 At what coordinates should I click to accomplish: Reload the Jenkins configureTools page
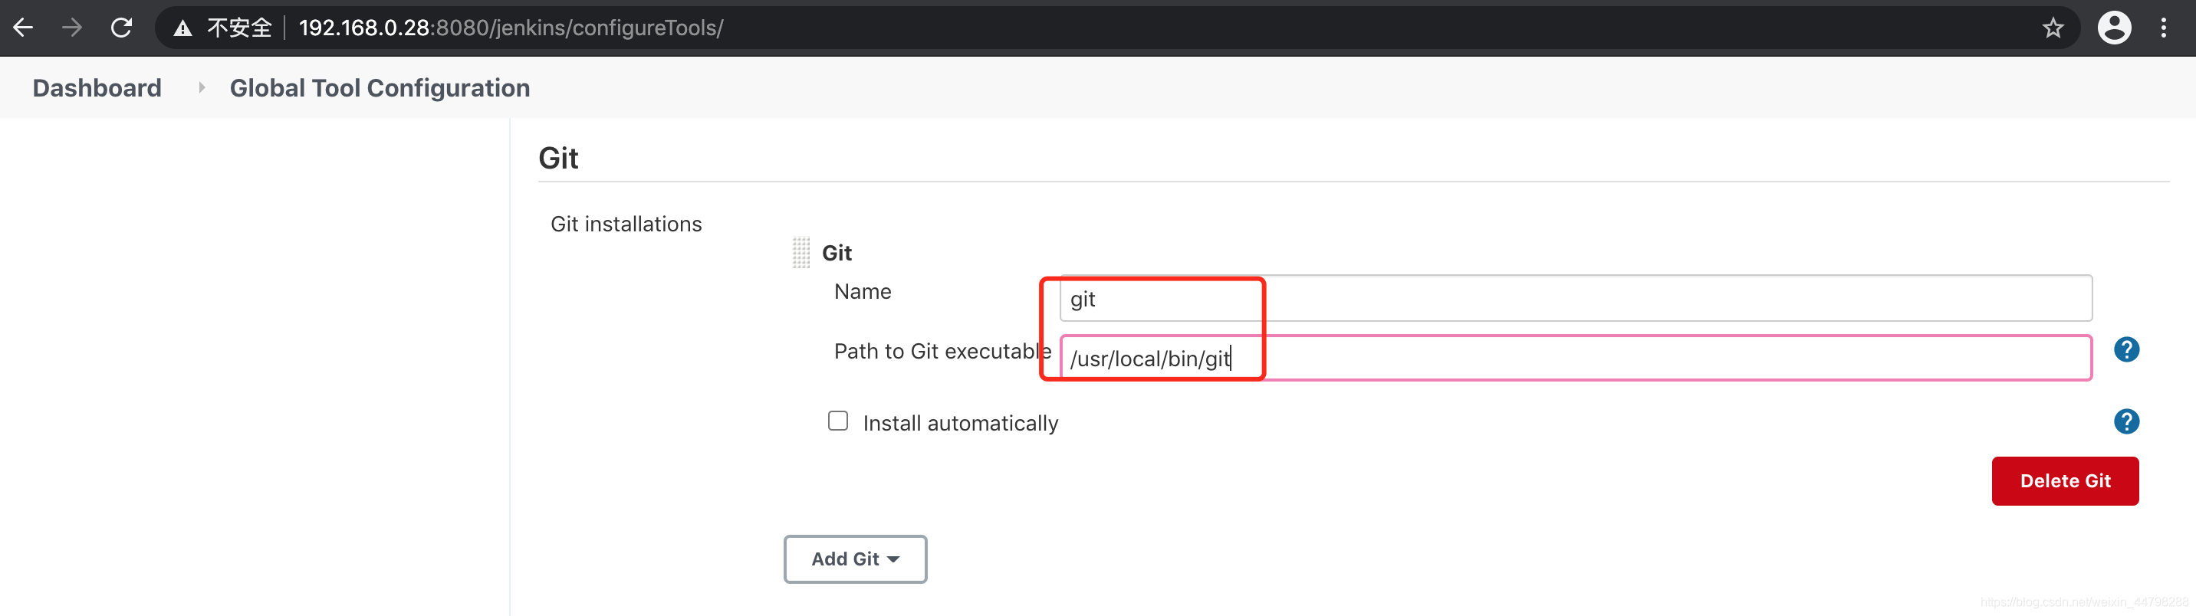pyautogui.click(x=122, y=28)
